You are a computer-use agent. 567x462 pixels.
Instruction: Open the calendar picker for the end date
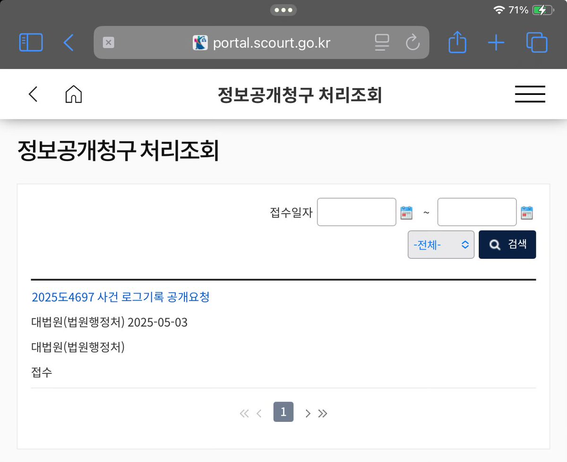tap(527, 212)
